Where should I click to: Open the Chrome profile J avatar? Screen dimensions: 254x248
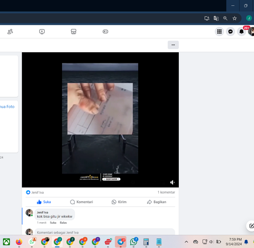click(x=249, y=18)
